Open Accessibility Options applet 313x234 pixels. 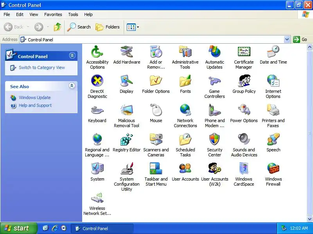(97, 52)
